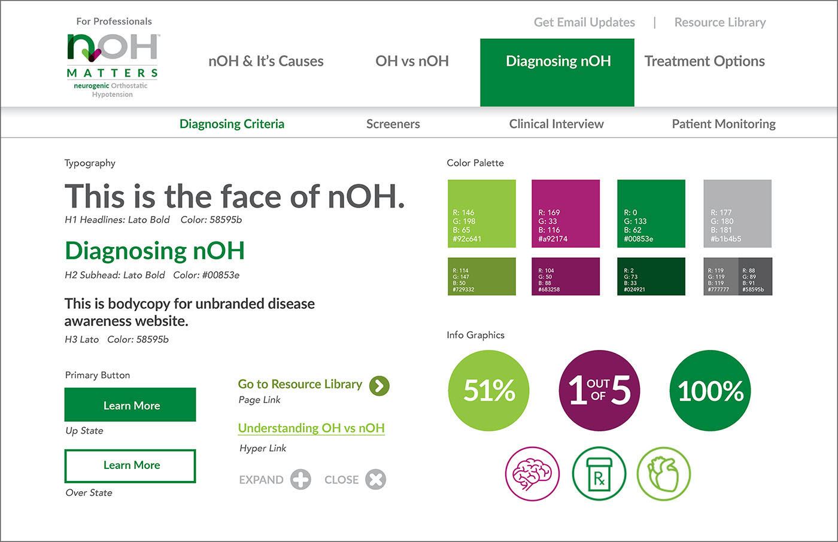Click the CLOSE label
Screen dimensions: 838x542
[341, 480]
